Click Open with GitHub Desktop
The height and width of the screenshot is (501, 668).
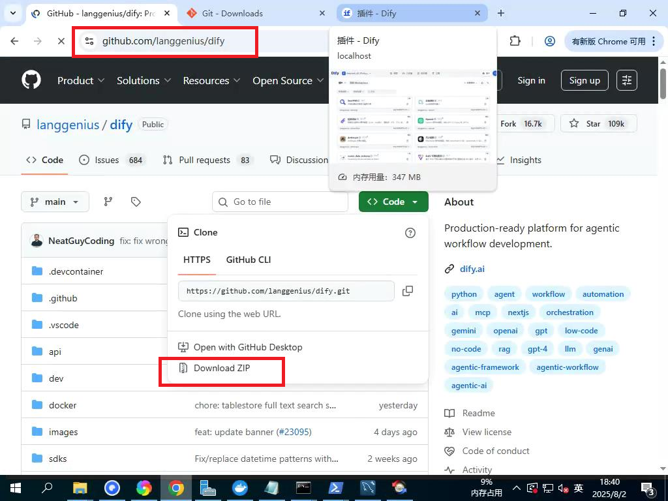tap(240, 347)
